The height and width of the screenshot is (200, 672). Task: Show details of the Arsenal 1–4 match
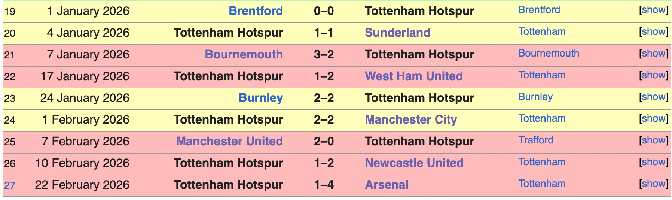653,184
